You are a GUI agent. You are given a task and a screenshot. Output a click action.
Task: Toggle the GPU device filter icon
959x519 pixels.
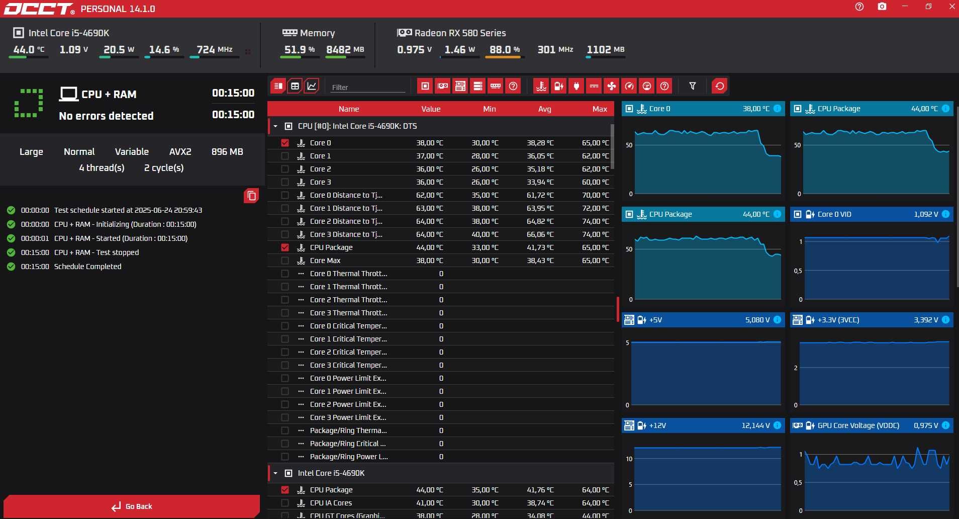443,86
